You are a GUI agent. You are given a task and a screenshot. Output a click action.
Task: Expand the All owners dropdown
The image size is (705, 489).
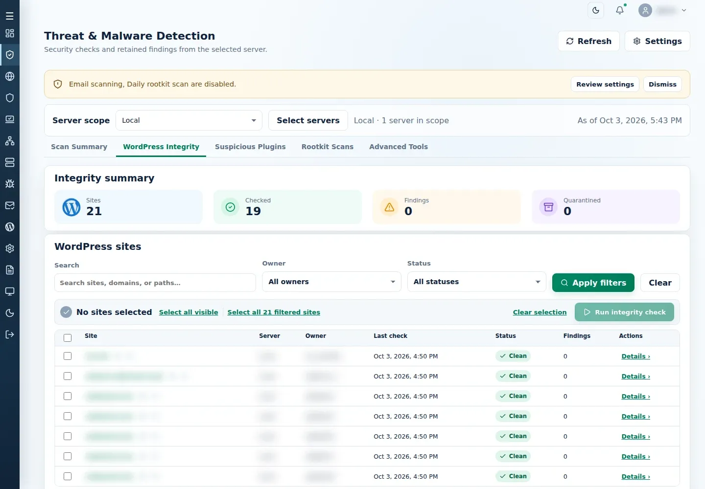[x=331, y=282]
